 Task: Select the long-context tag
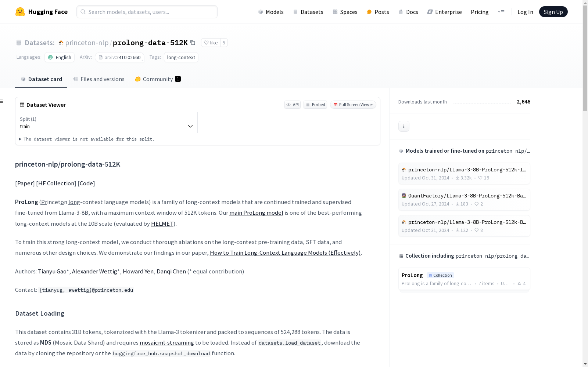click(181, 57)
